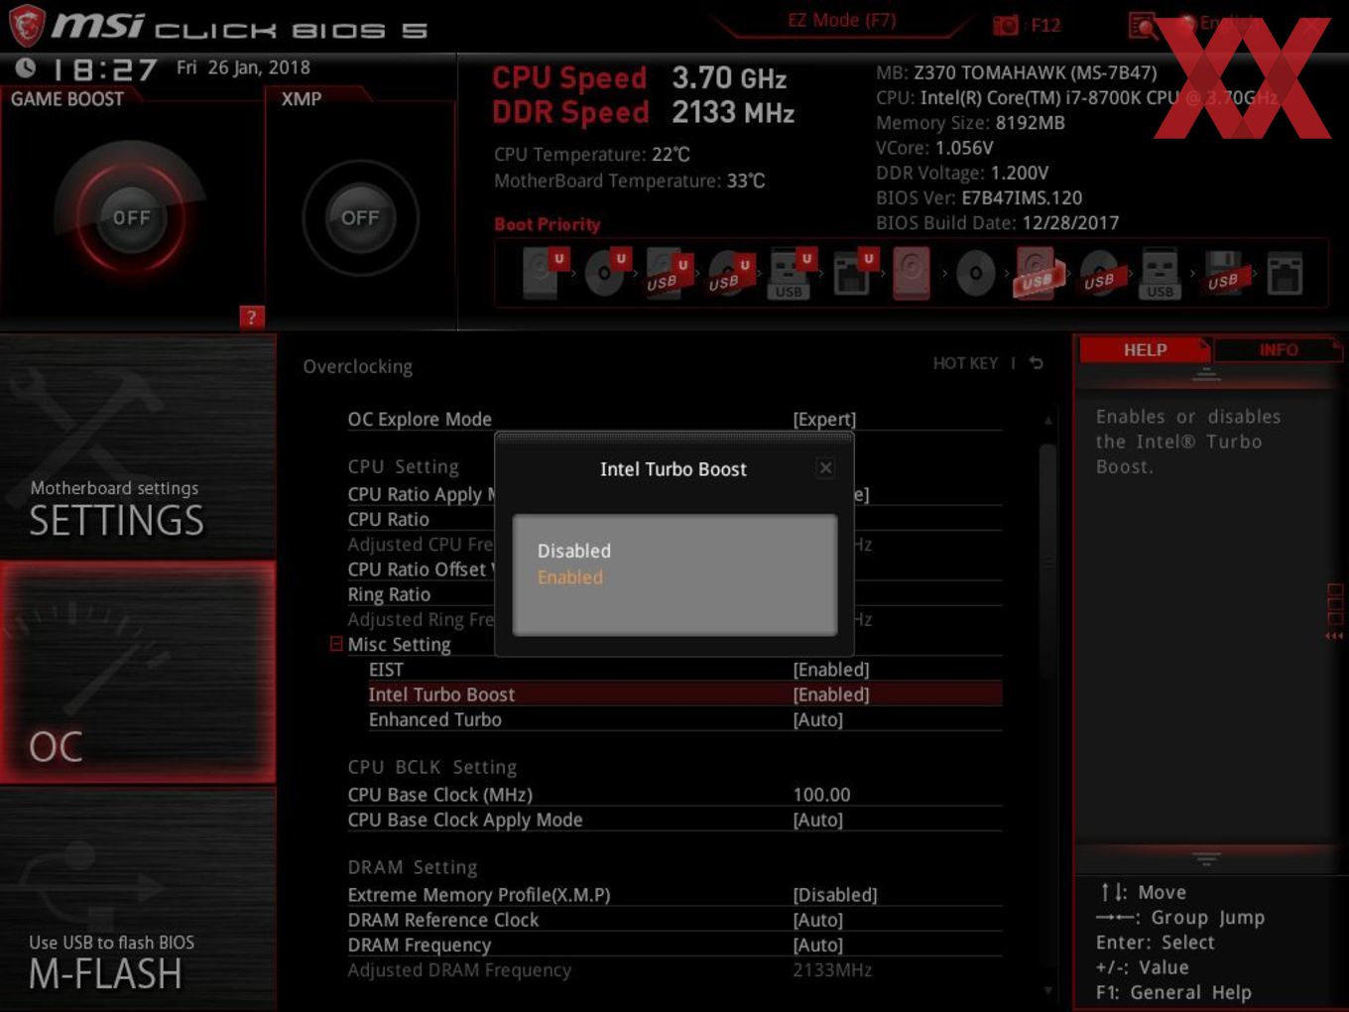Click the clock icon beside the time
The height and width of the screenshot is (1012, 1349).
point(26,67)
